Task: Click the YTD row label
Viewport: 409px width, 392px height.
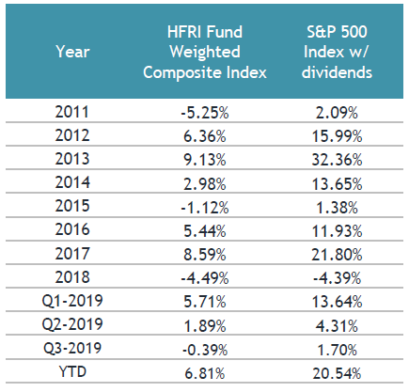Action: (72, 372)
